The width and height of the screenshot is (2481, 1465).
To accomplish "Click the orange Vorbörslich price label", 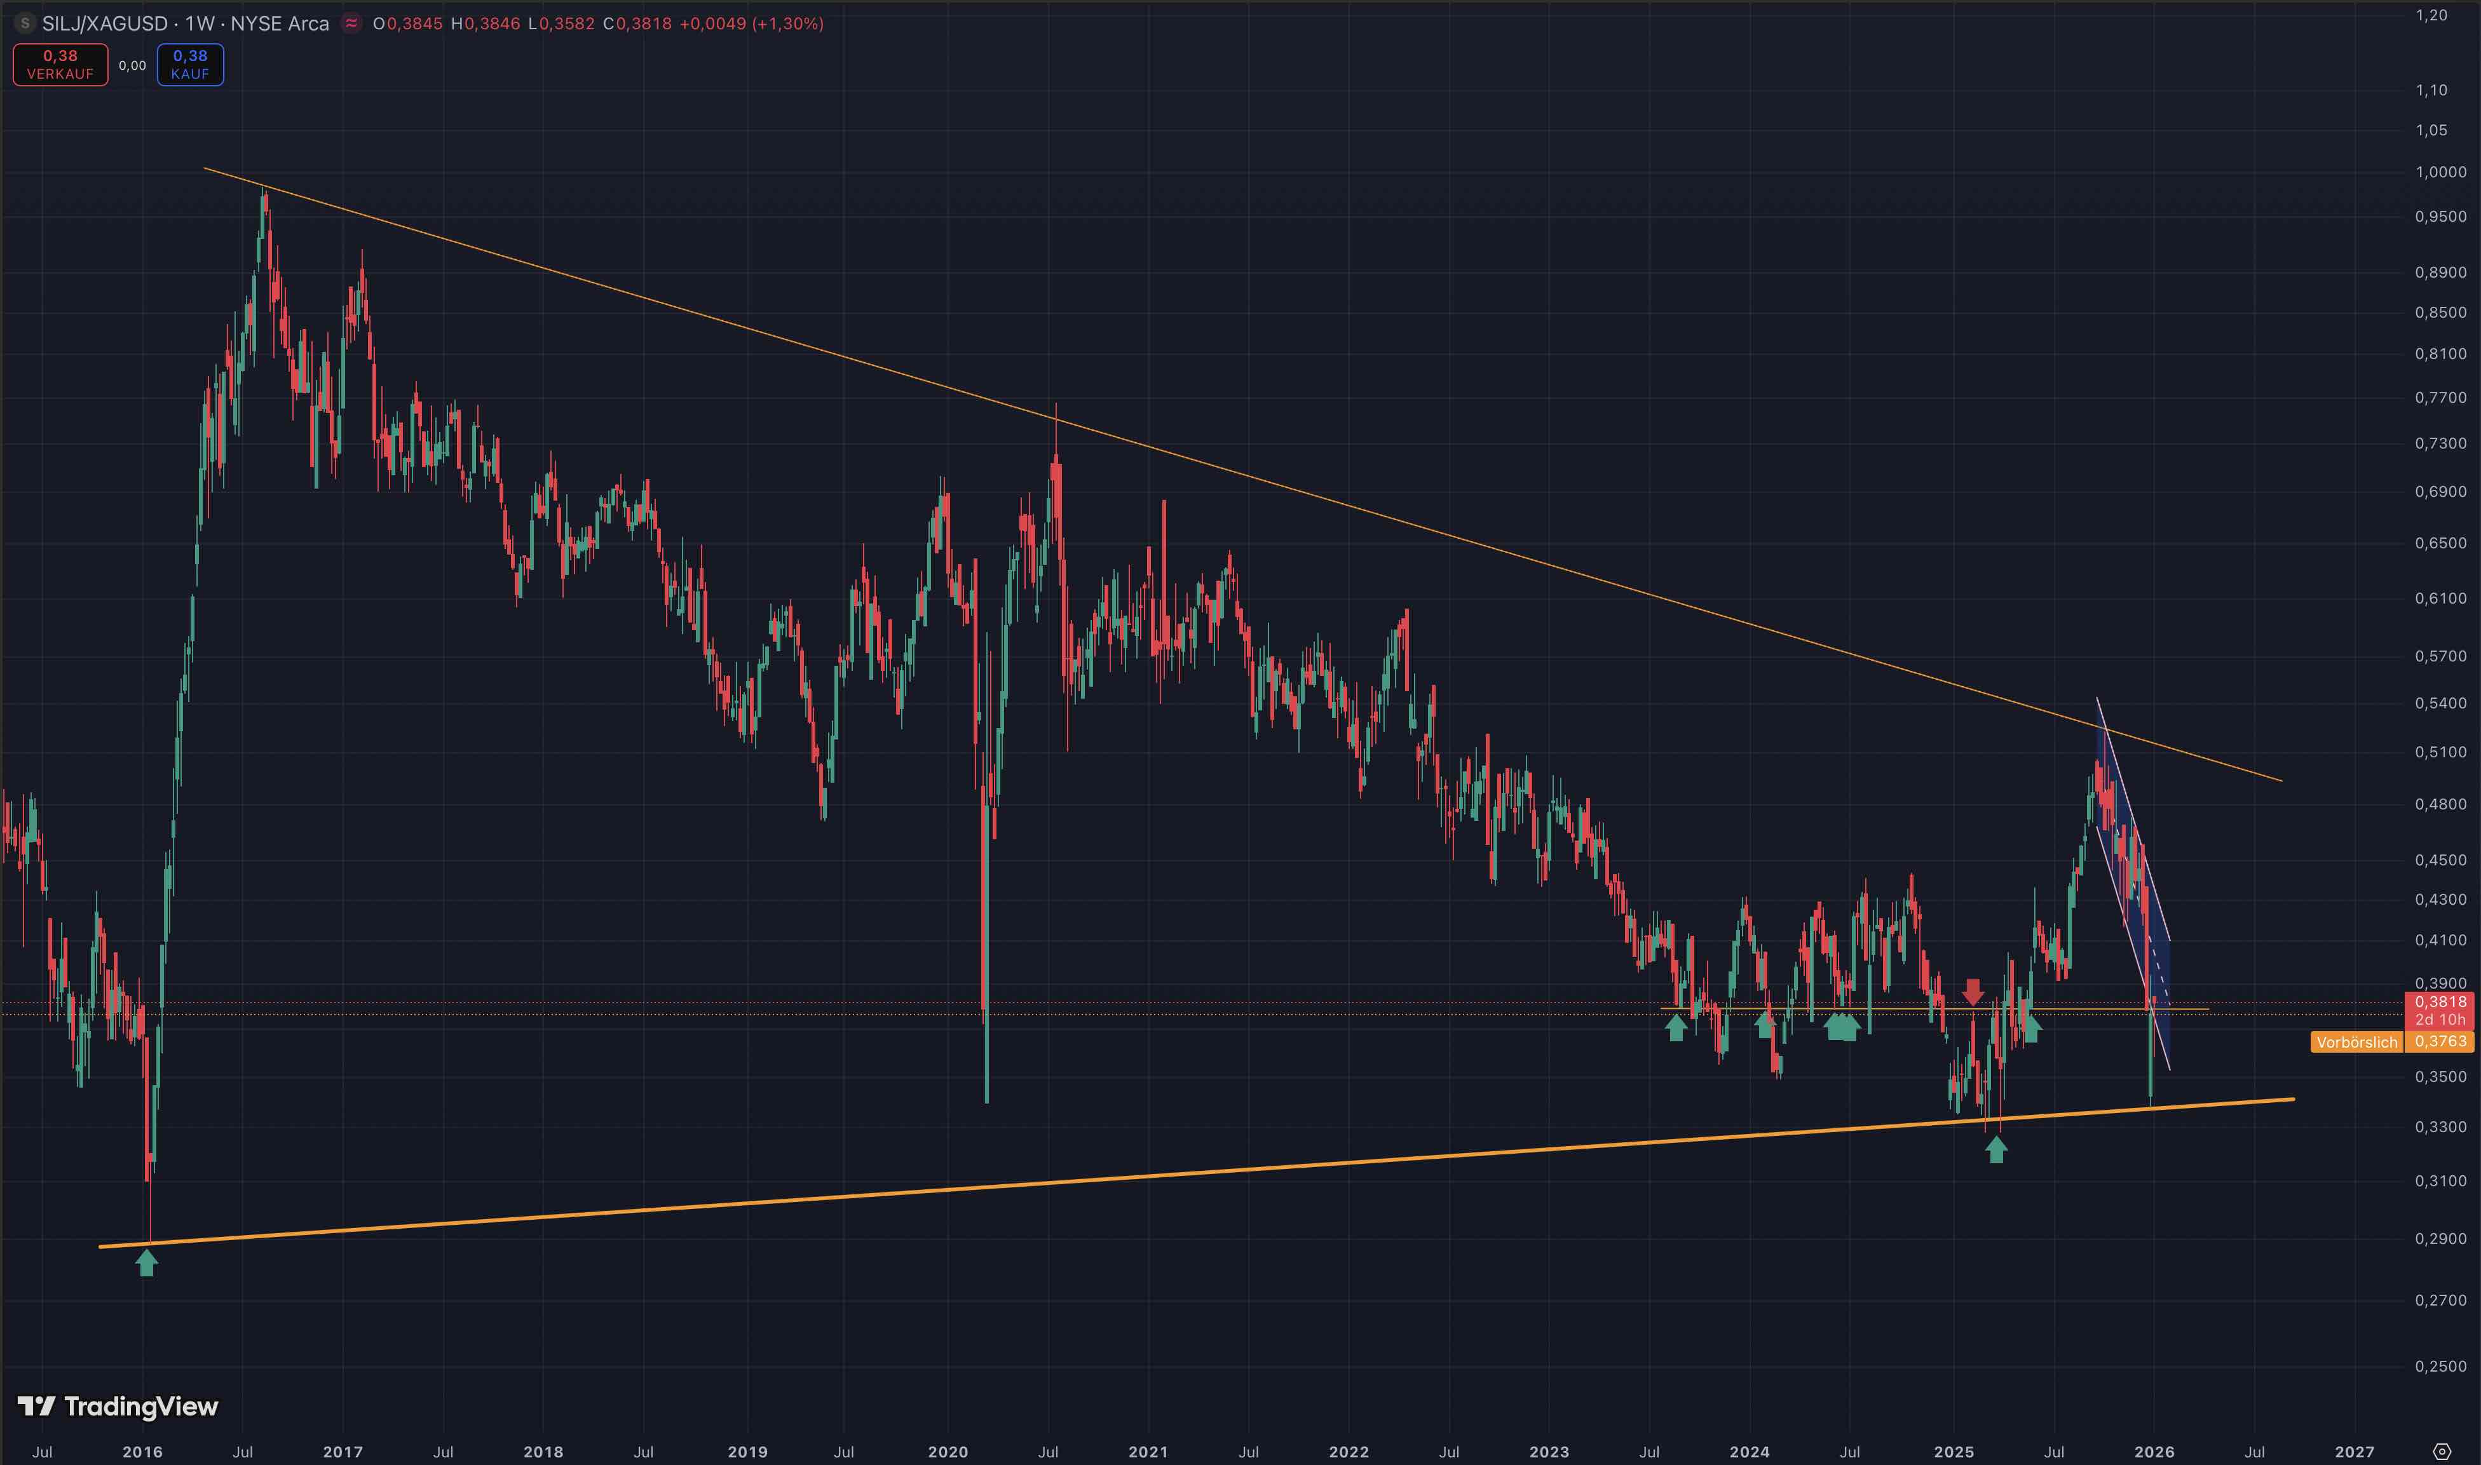I will pyautogui.click(x=2356, y=1041).
